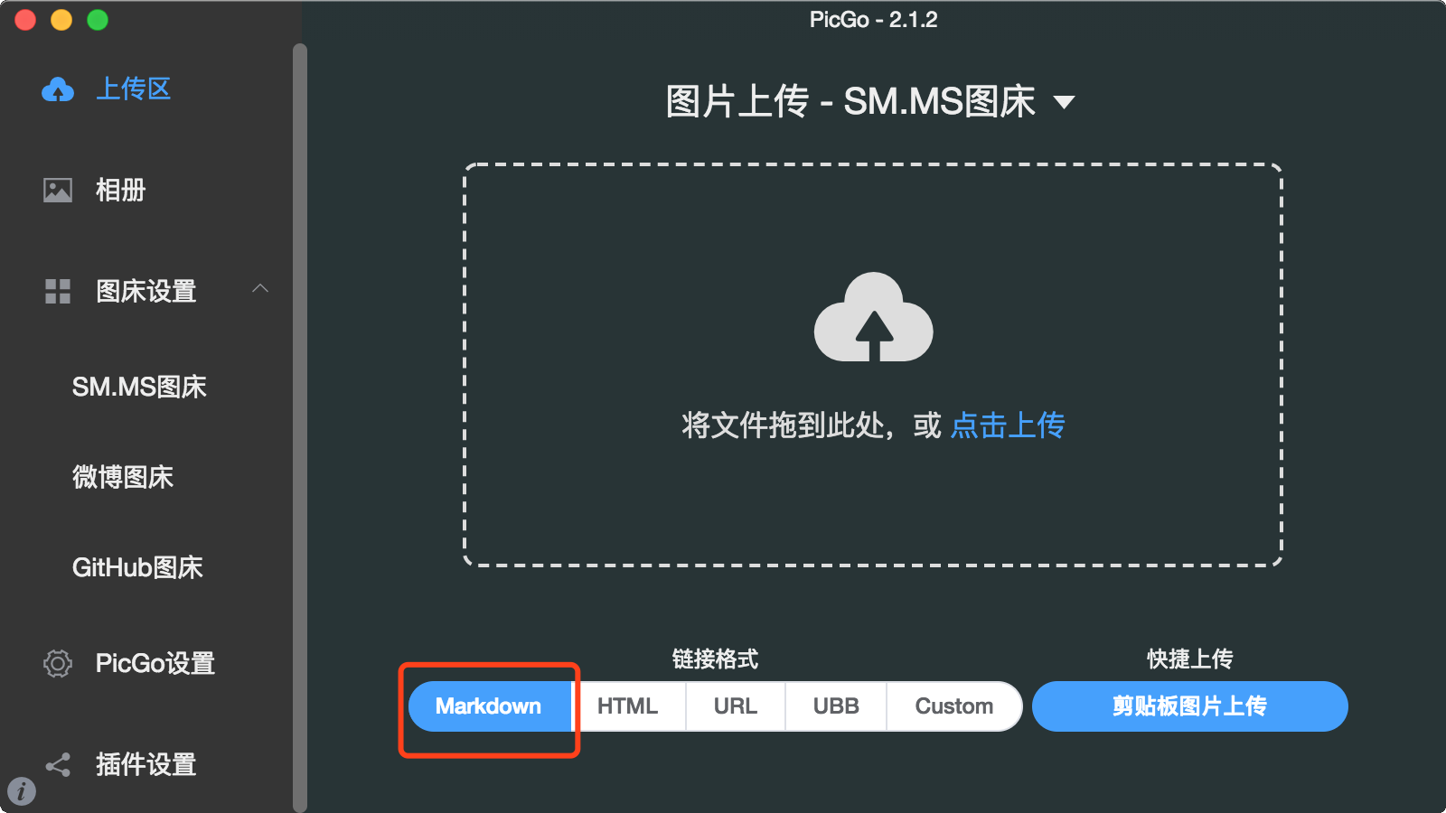Select HTML link format
Image resolution: width=1446 pixels, height=813 pixels.
[628, 706]
